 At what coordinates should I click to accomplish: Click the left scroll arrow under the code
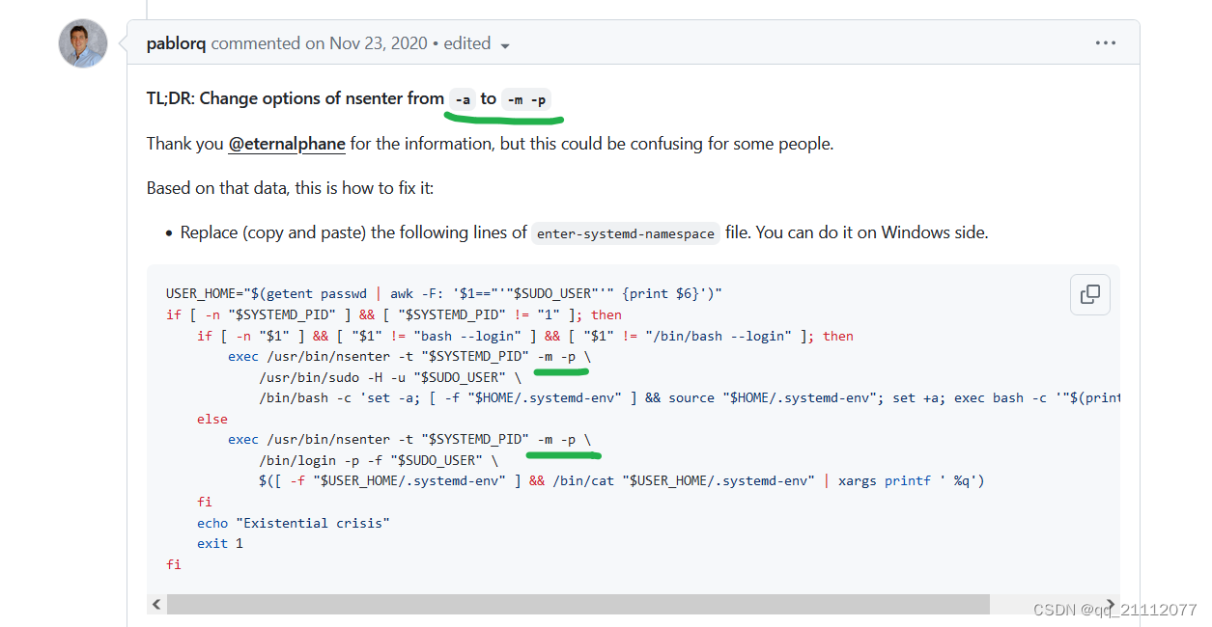[155, 603]
